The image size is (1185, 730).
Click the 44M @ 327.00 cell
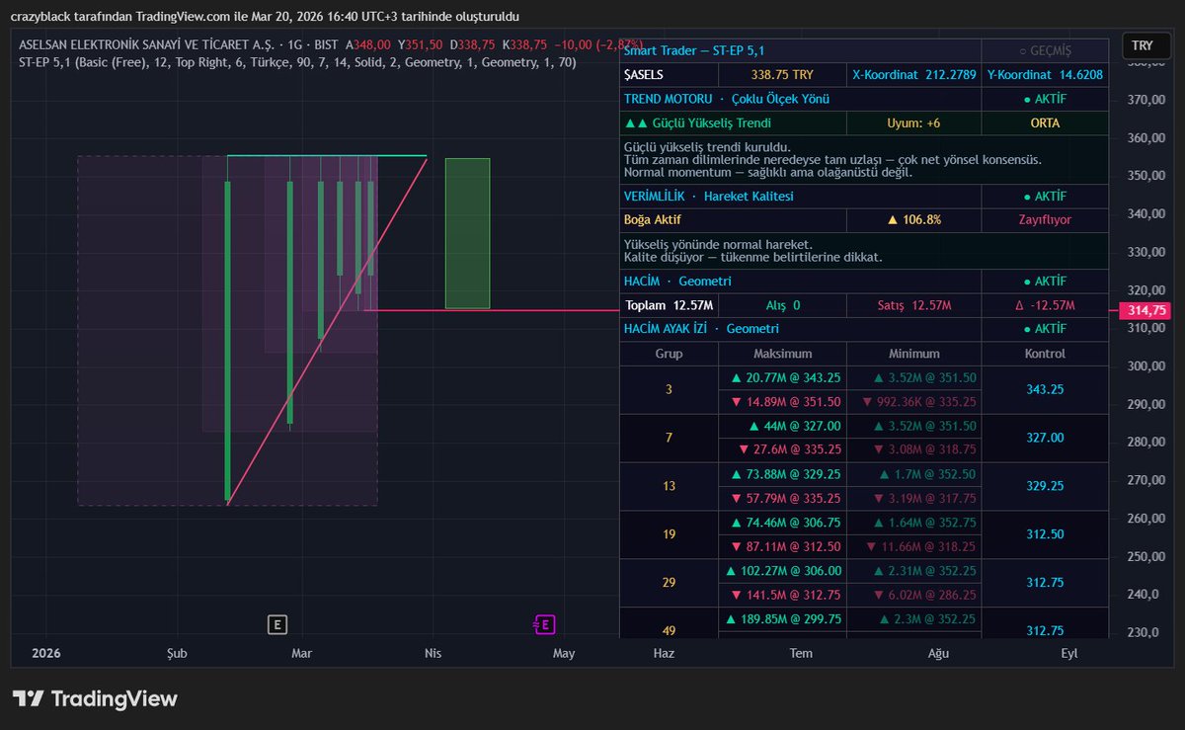782,426
